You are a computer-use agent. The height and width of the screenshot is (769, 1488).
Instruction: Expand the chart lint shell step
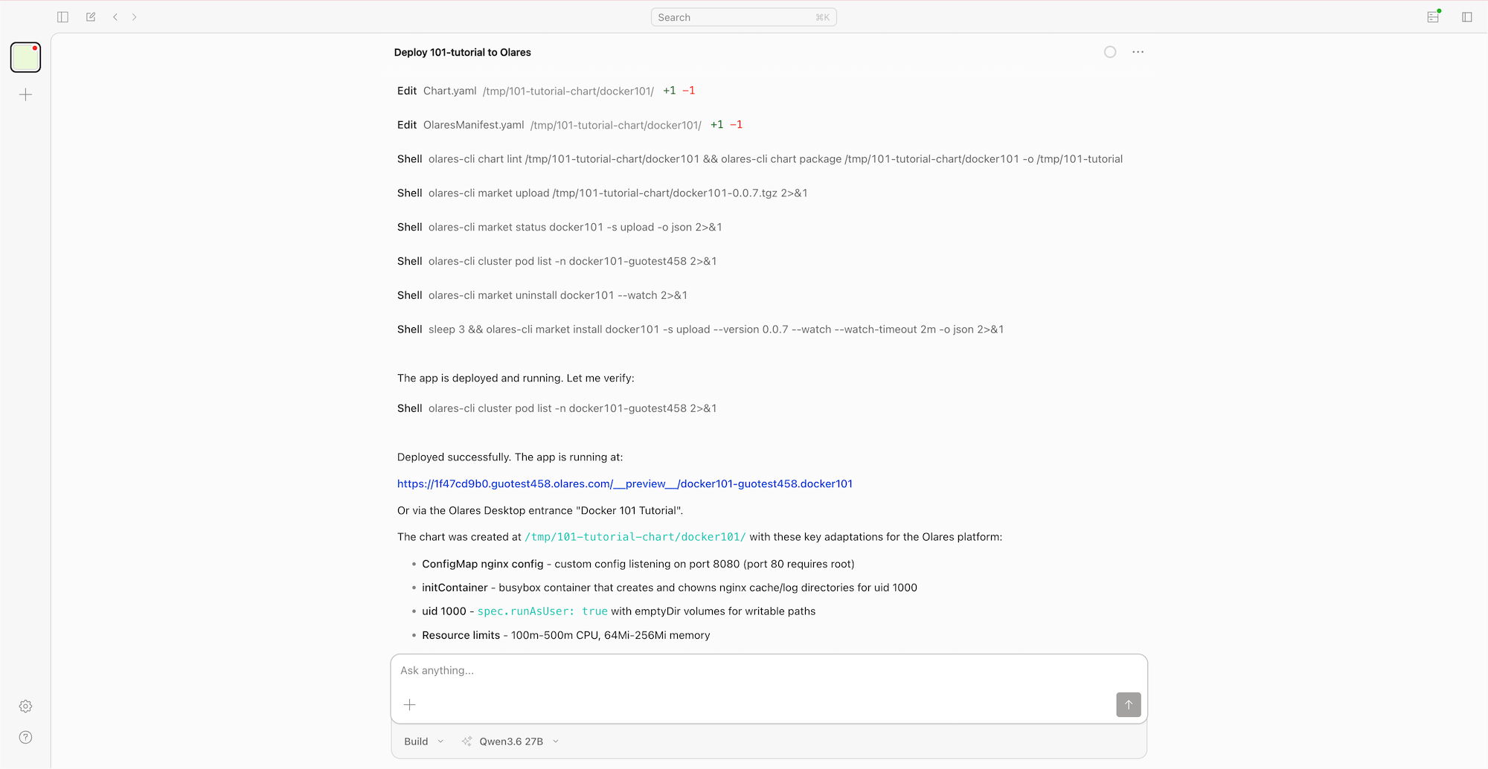coord(760,159)
